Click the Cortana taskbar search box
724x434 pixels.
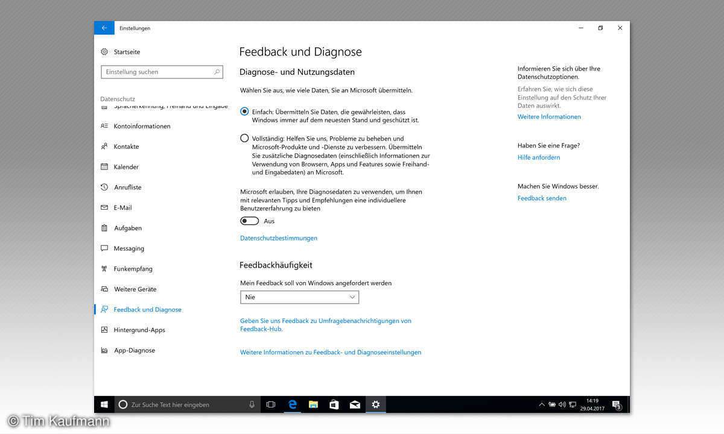click(x=187, y=404)
